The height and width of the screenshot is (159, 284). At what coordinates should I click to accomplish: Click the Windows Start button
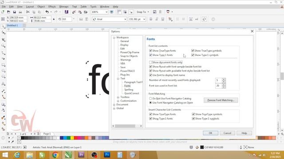coord(5,155)
